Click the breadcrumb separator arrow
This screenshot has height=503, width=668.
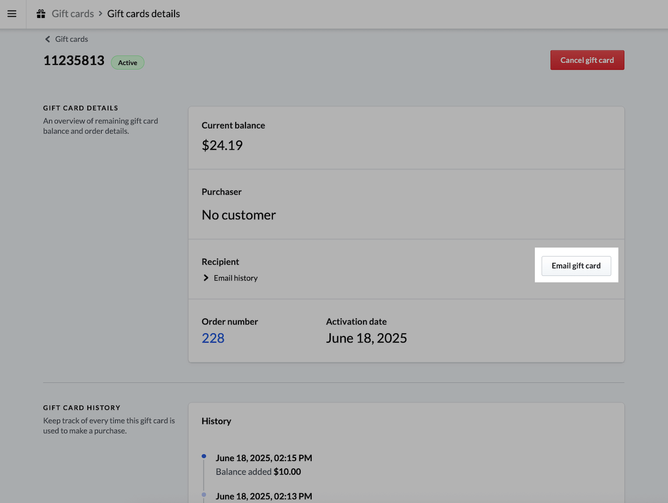click(x=100, y=13)
